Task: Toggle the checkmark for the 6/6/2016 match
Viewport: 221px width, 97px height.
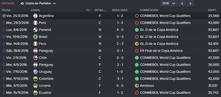Action: pos(4,30)
